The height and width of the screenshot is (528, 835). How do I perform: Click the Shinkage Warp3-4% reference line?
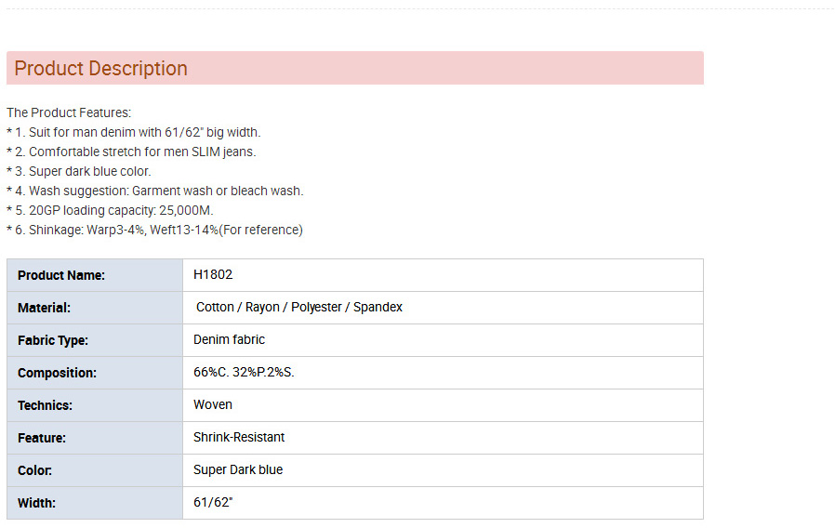coord(155,230)
